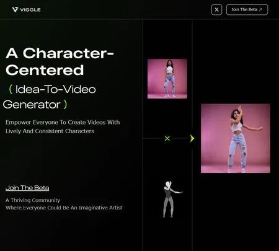Open the X social media icon
Screen dimensions: 279x251
click(x=216, y=10)
